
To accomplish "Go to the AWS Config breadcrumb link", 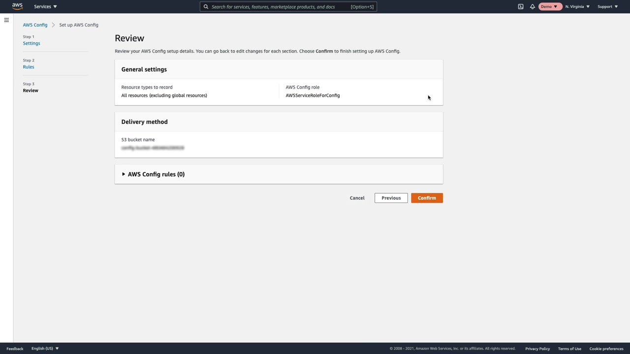I will (x=35, y=25).
